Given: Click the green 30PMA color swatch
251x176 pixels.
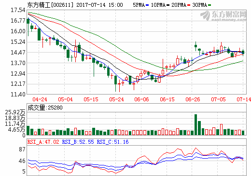Looking at the screenshot, I should pyautogui.click(x=209, y=5).
